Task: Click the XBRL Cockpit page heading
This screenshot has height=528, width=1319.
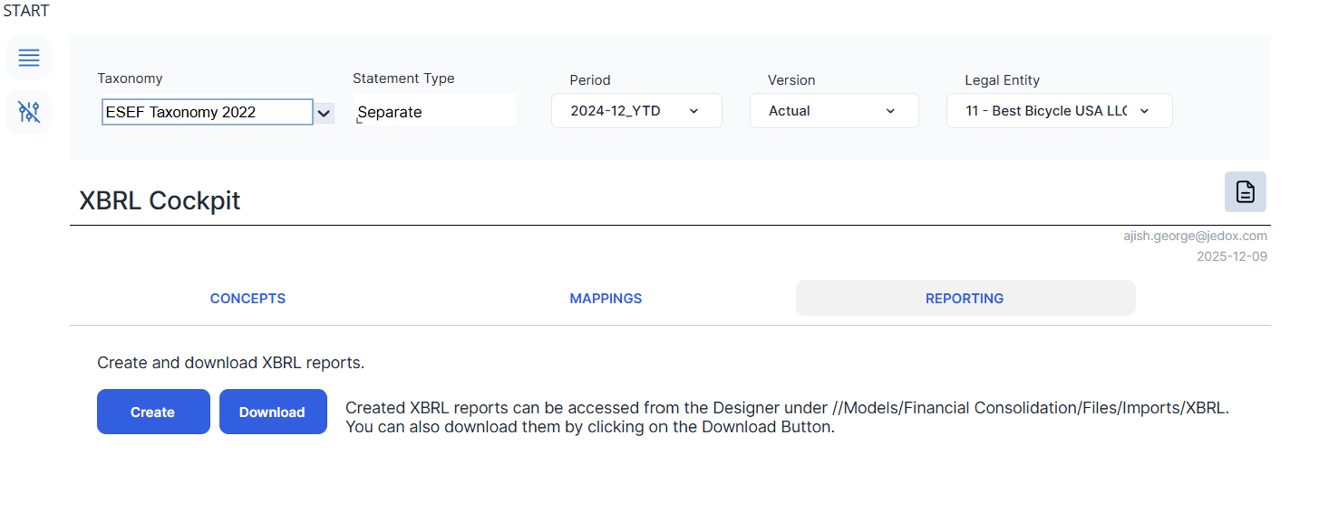Action: coord(160,201)
